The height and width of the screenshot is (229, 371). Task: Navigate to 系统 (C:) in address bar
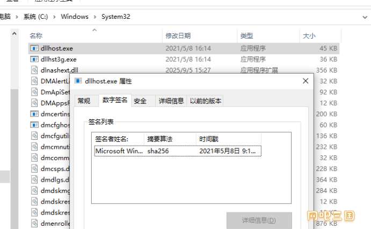coord(36,17)
